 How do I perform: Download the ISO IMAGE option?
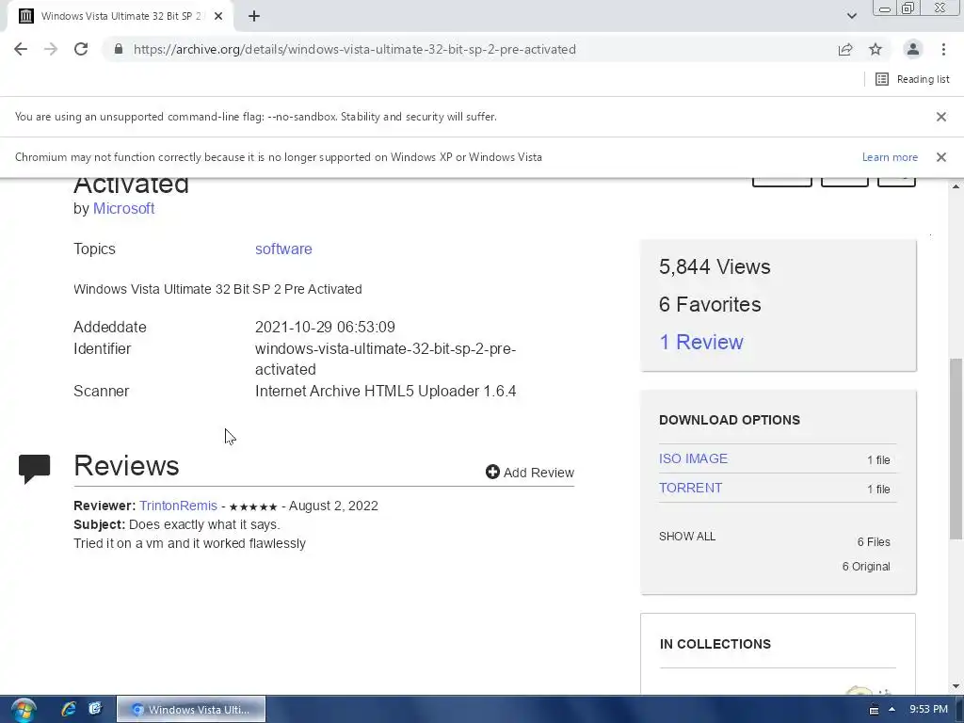693,458
